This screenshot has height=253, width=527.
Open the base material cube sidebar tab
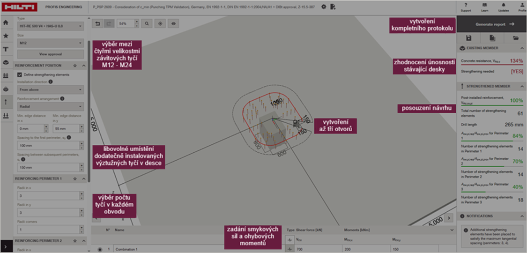pos(6,62)
